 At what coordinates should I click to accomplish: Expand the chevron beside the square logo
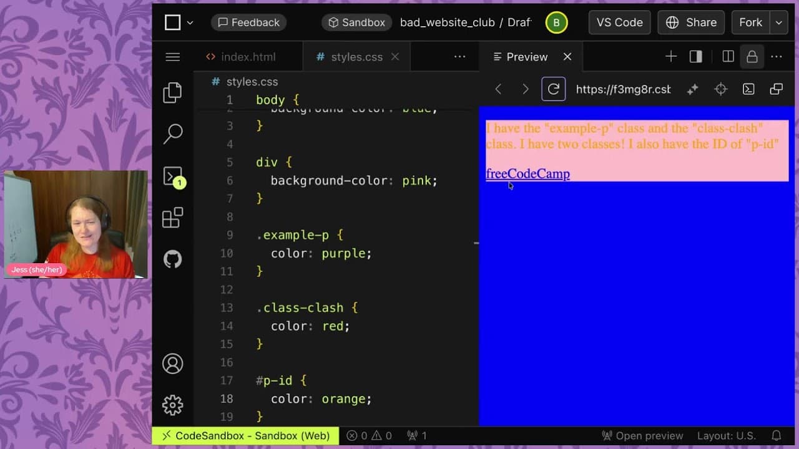pos(190,22)
